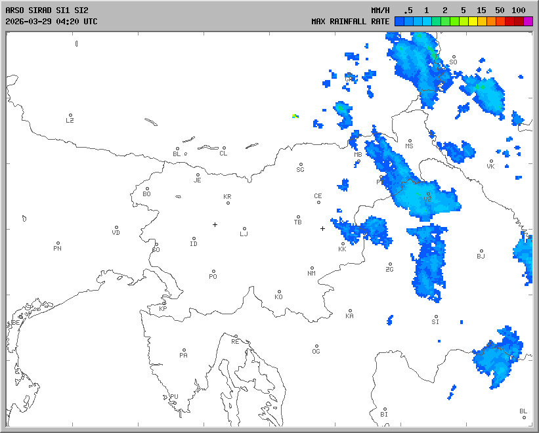Click the MAX RAINFALL RATE label
The height and width of the screenshot is (433, 539).
click(x=350, y=22)
